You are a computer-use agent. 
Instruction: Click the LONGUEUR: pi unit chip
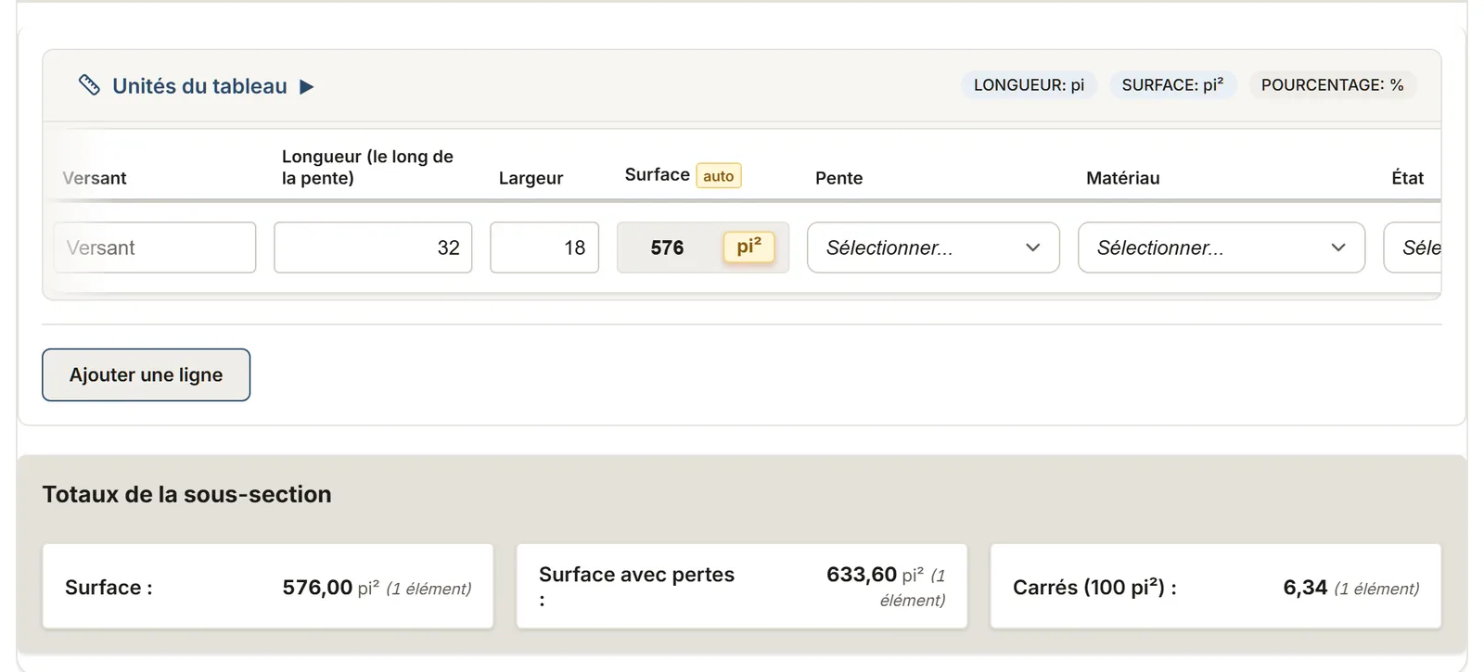click(x=1029, y=85)
